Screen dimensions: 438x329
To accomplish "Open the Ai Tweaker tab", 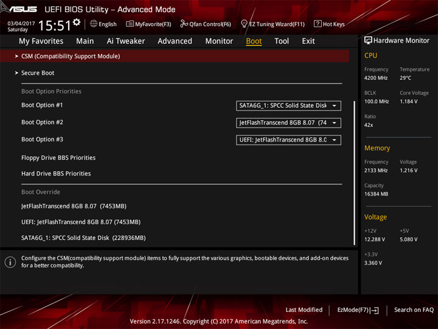I will (x=126, y=41).
